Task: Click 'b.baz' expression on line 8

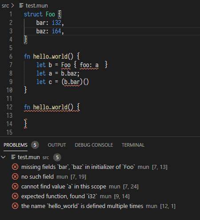Action: point(69,73)
